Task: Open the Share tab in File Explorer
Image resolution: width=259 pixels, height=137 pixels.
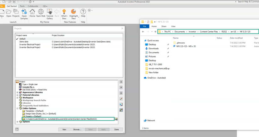Action: point(164,26)
